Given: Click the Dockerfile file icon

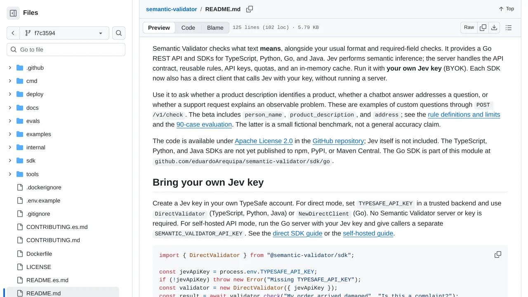Looking at the screenshot, I should [x=20, y=254].
